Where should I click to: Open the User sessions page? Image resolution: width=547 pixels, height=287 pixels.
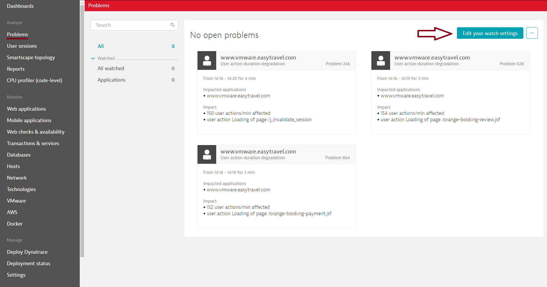click(22, 46)
